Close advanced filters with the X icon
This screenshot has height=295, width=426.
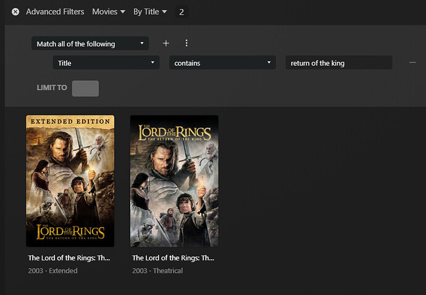point(15,12)
